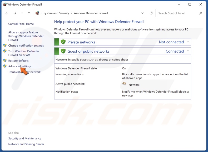Click the search magnifier icon

click(x=201, y=13)
